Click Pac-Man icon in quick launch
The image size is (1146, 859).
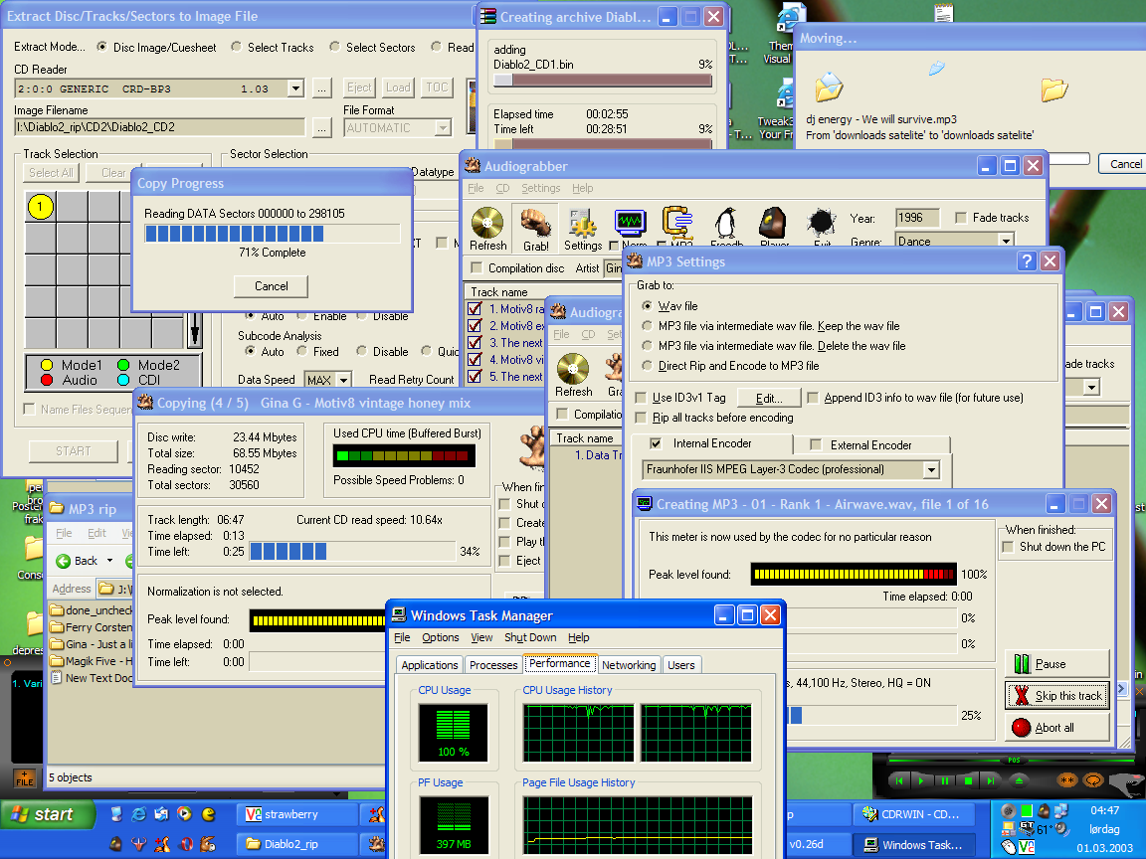tap(208, 813)
